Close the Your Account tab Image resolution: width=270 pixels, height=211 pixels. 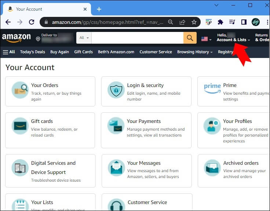pyautogui.click(x=85, y=9)
